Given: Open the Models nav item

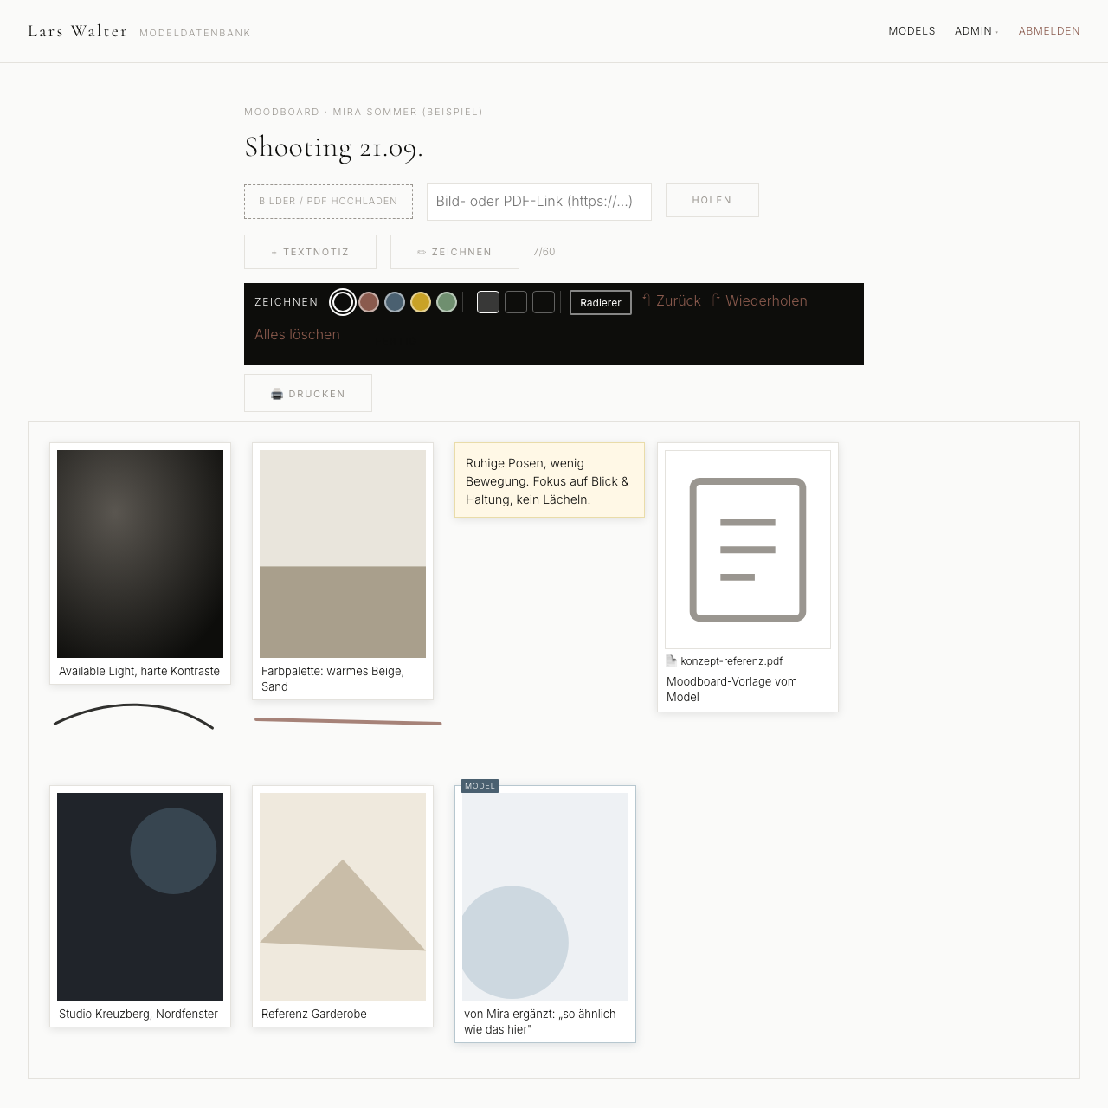Looking at the screenshot, I should (x=912, y=31).
